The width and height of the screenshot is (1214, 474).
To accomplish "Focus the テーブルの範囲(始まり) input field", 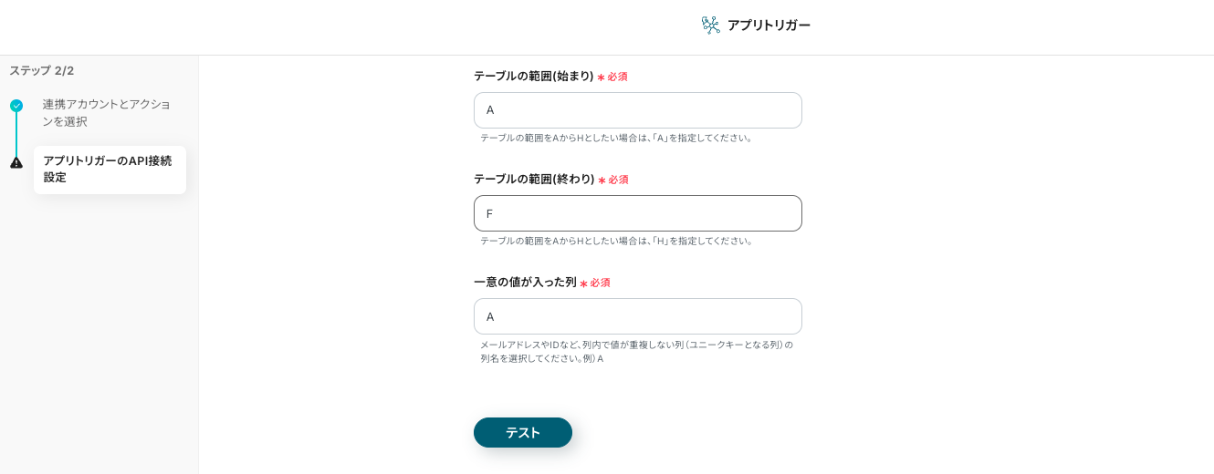I will (x=637, y=110).
